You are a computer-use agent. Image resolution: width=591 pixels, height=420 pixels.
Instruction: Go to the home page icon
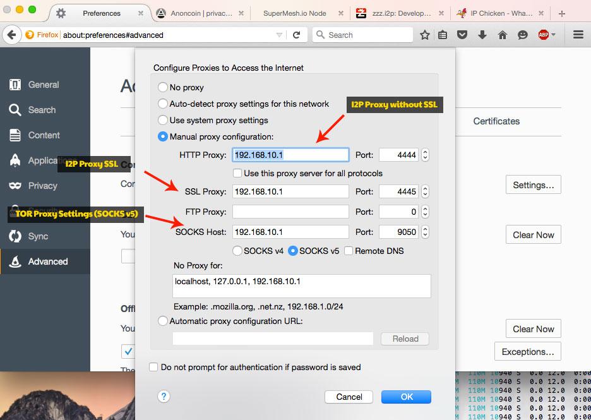click(502, 35)
